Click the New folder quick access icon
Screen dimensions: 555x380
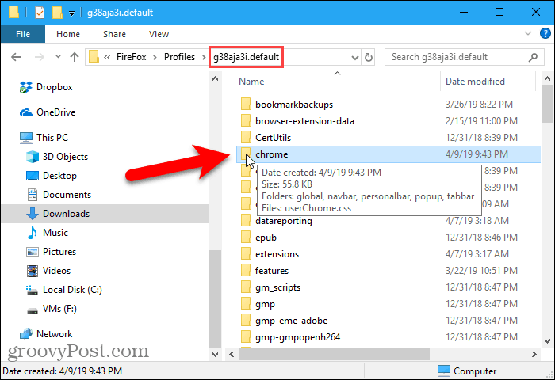[57, 13]
